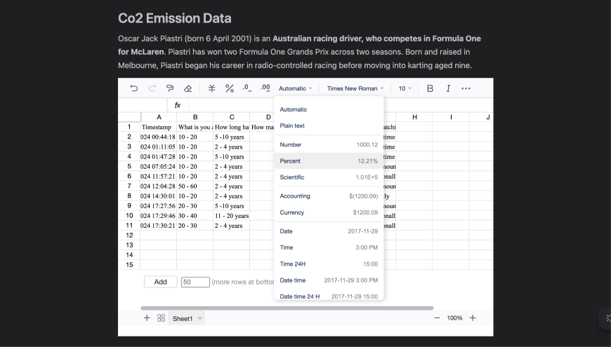611x347 pixels.
Task: Click the horizontal scrollbar below the grid
Action: 287,308
